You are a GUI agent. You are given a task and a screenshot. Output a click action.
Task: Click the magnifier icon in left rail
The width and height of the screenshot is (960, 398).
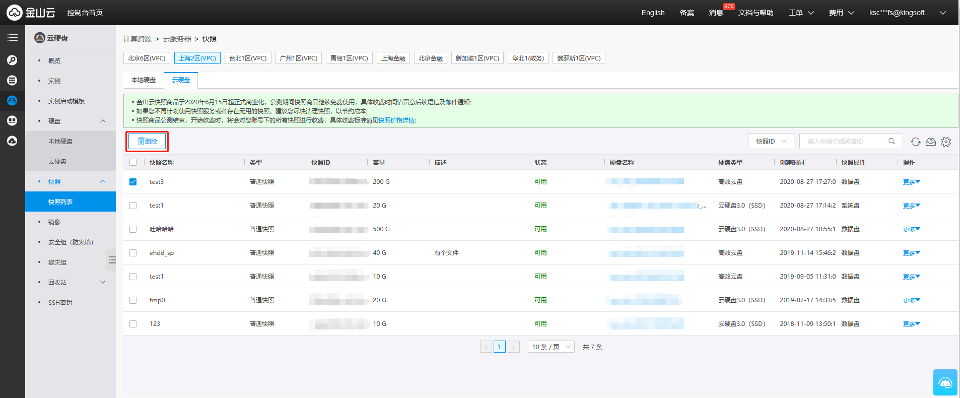point(12,60)
